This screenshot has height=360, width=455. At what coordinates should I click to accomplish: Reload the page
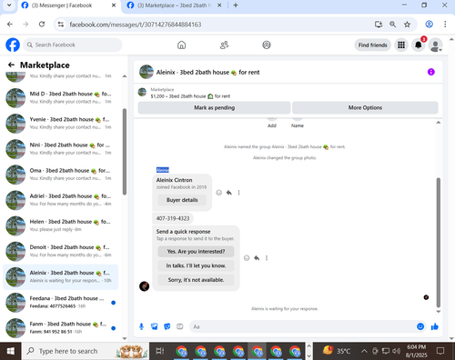click(42, 25)
